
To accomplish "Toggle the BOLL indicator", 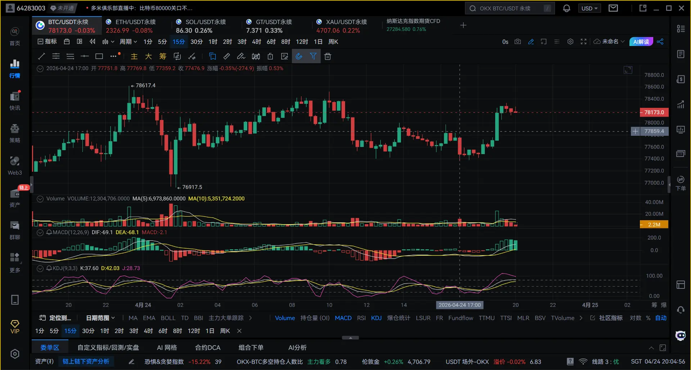I will click(168, 318).
